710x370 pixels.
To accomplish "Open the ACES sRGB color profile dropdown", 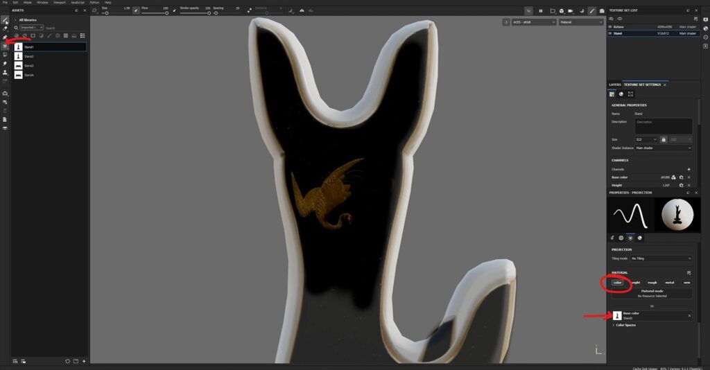I will click(x=534, y=22).
